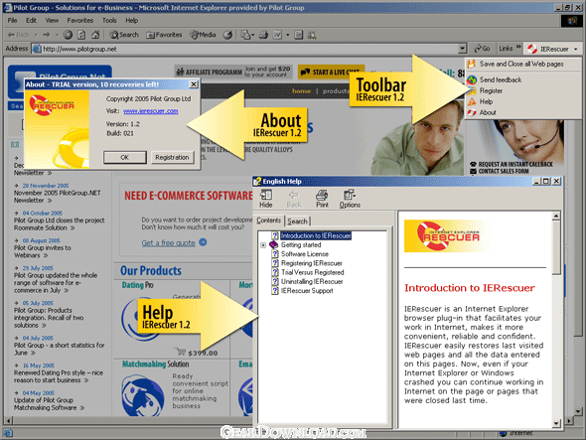Screen dimensions: 586x440
Task: Click the Discuss icon in IE toolbar
Action: (x=298, y=35)
